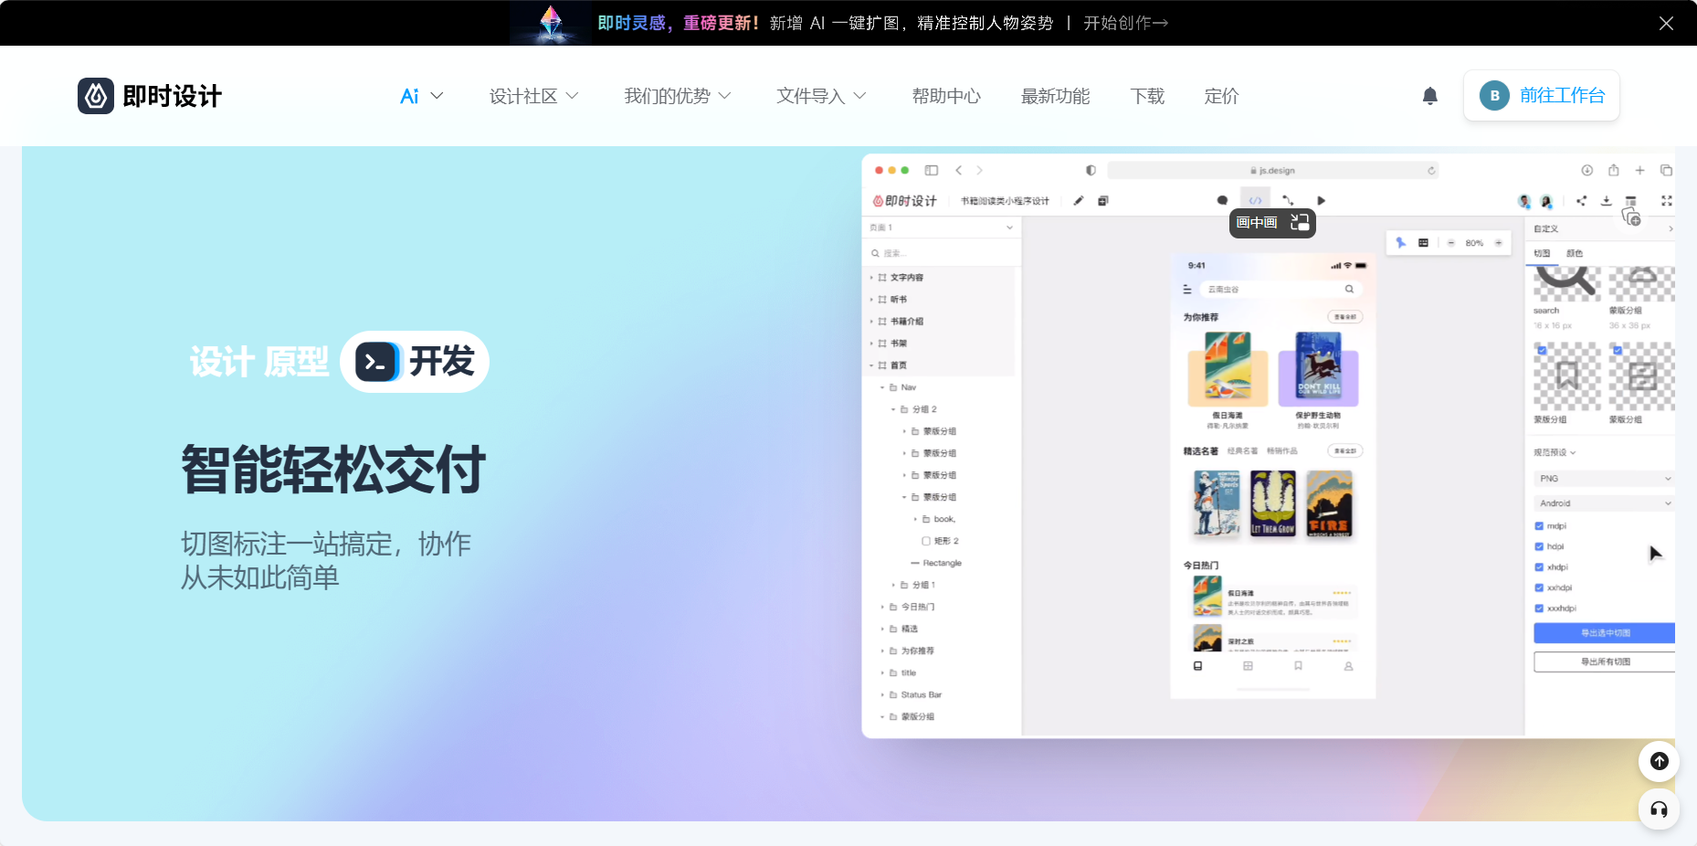Click the browser sidebar toggle icon

(932, 170)
